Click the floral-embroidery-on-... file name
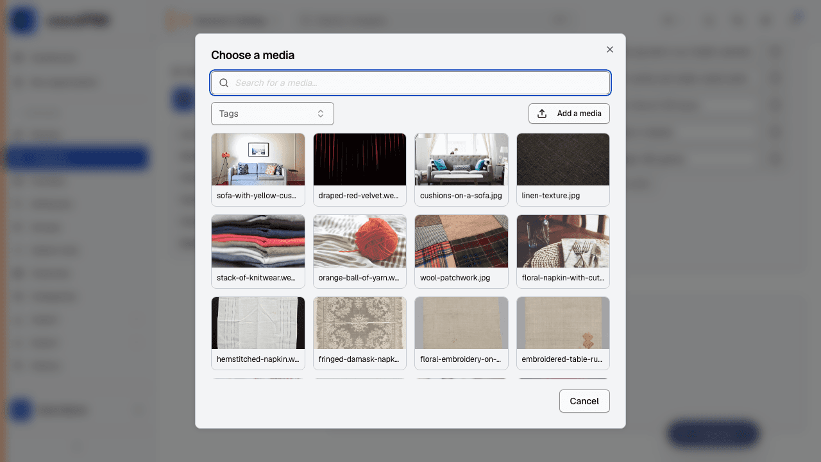The width and height of the screenshot is (821, 462). click(x=461, y=359)
